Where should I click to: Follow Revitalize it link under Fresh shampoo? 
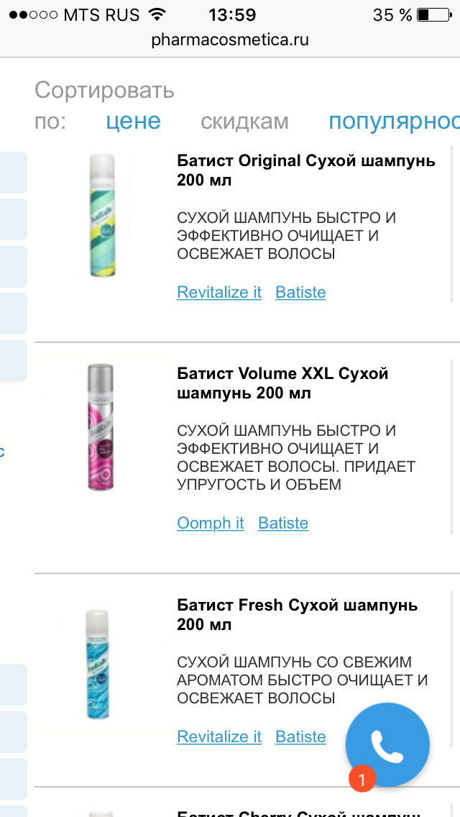coord(219,736)
